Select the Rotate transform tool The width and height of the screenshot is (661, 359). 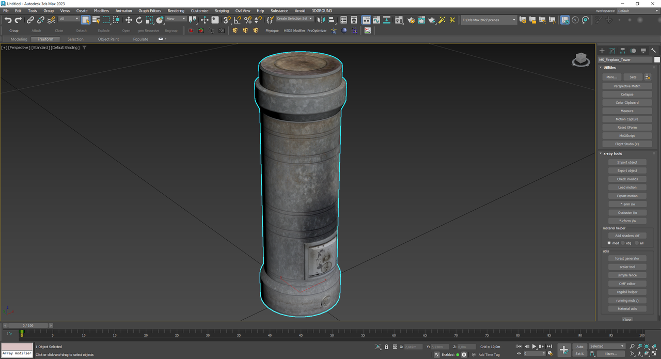(x=139, y=20)
